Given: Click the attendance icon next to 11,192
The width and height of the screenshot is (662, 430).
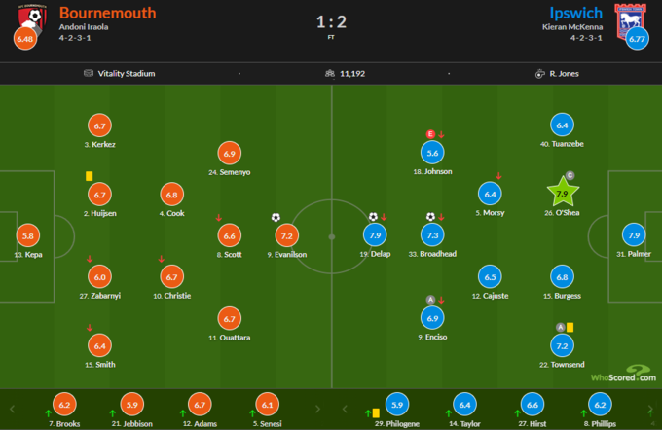Looking at the screenshot, I should pyautogui.click(x=330, y=74).
